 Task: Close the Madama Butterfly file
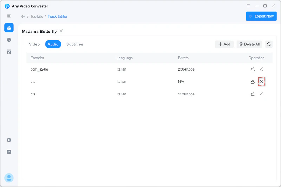[x=61, y=31]
